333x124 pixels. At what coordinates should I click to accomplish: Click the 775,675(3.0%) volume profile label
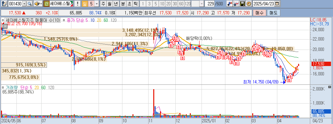[24, 77]
